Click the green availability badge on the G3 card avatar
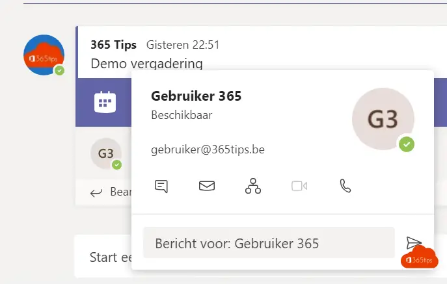 click(407, 144)
